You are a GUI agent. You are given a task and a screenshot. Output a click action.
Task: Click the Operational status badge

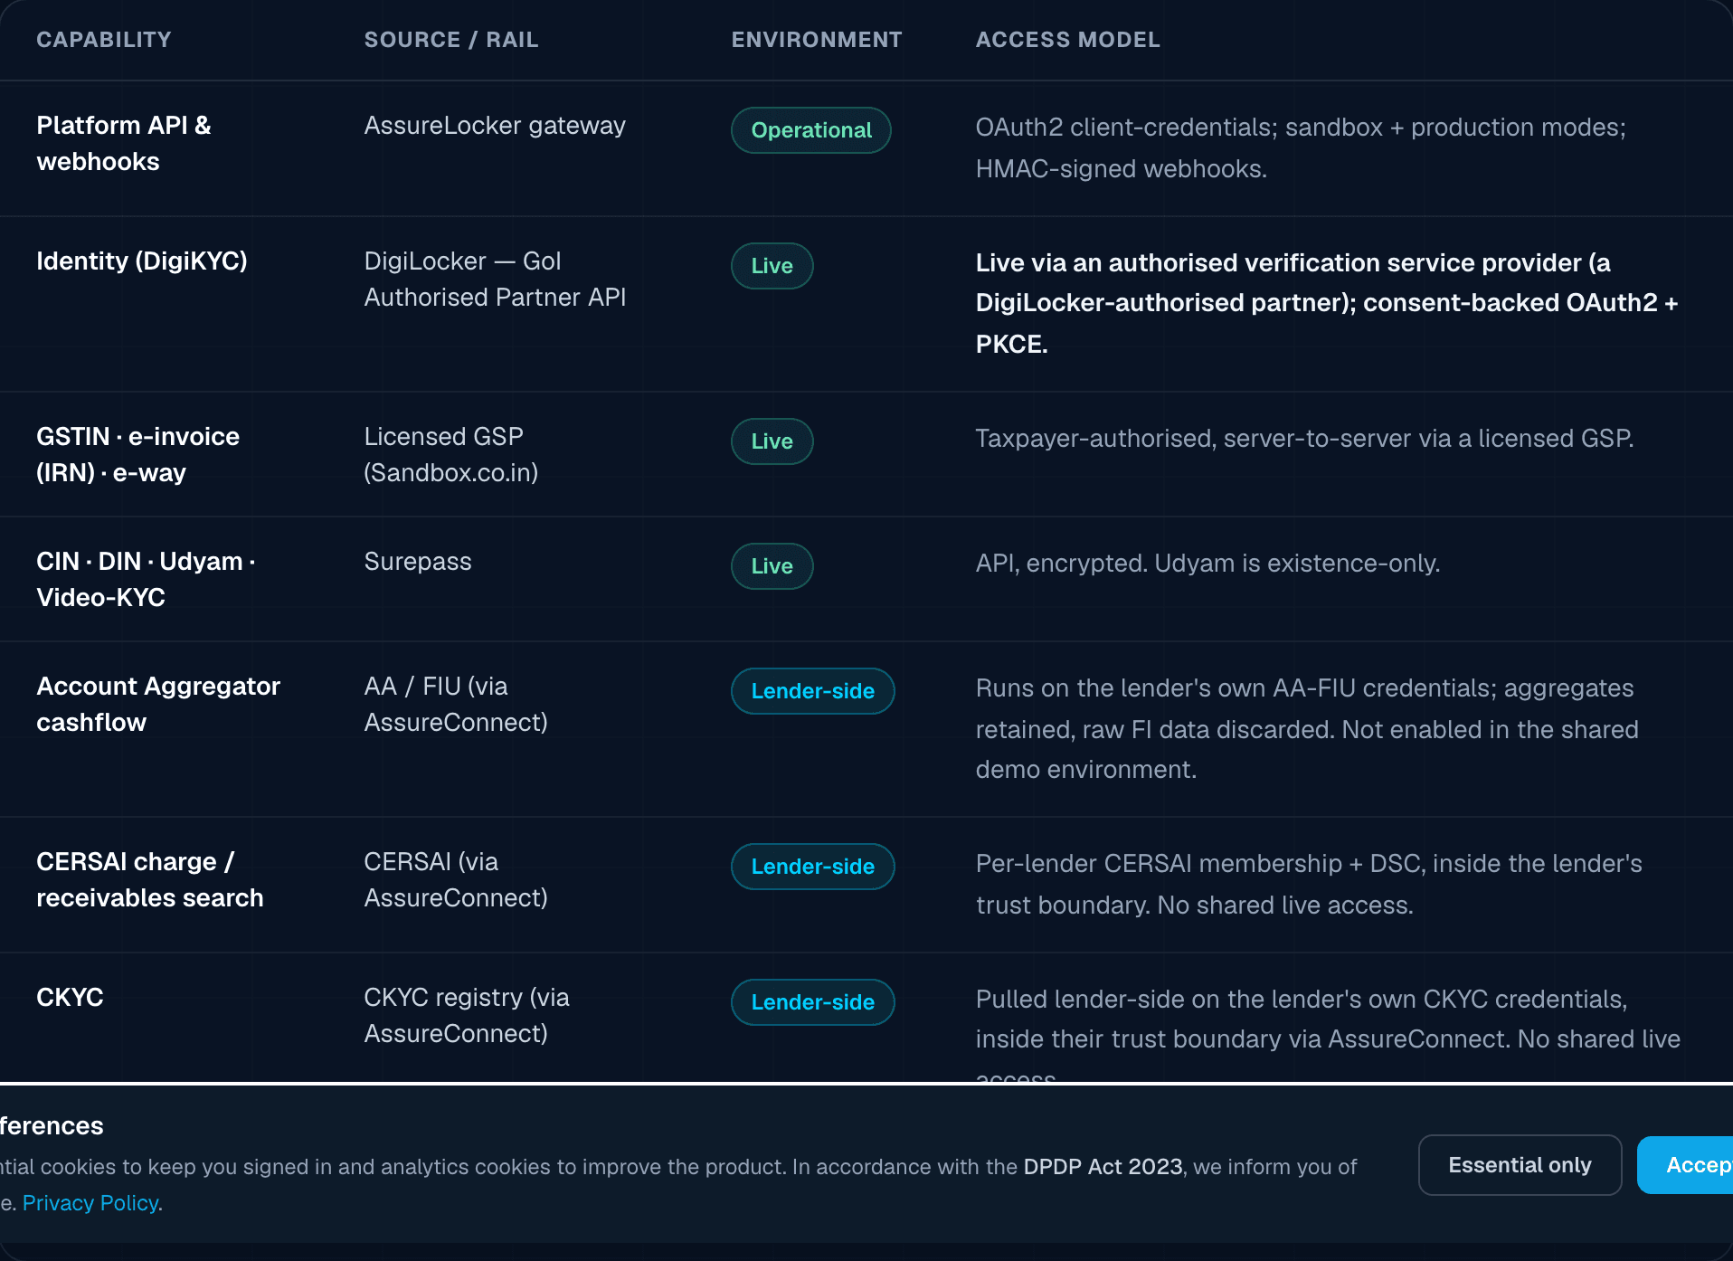(811, 130)
